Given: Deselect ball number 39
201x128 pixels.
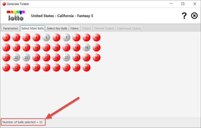Looking at the screenshot, I should click(86, 68).
